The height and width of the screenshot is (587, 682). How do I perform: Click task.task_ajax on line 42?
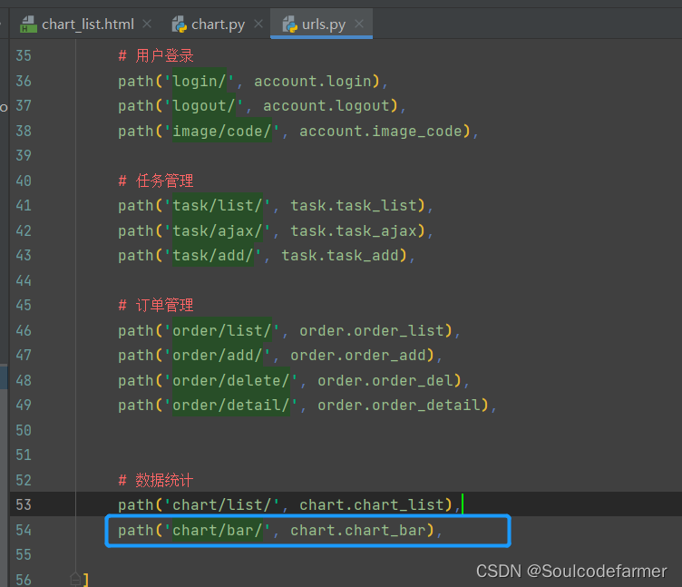click(354, 230)
